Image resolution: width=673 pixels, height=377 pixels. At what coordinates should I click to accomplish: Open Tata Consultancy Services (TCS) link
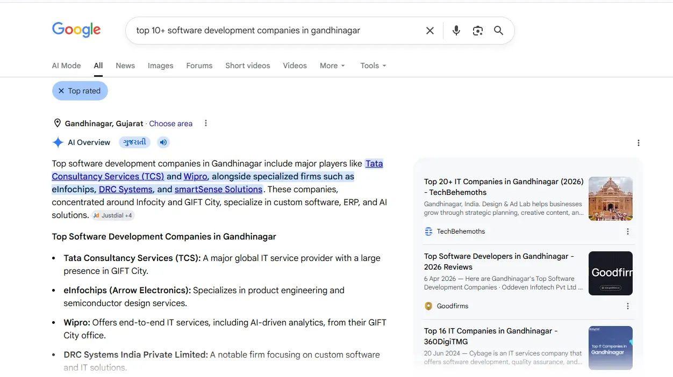[x=108, y=176]
